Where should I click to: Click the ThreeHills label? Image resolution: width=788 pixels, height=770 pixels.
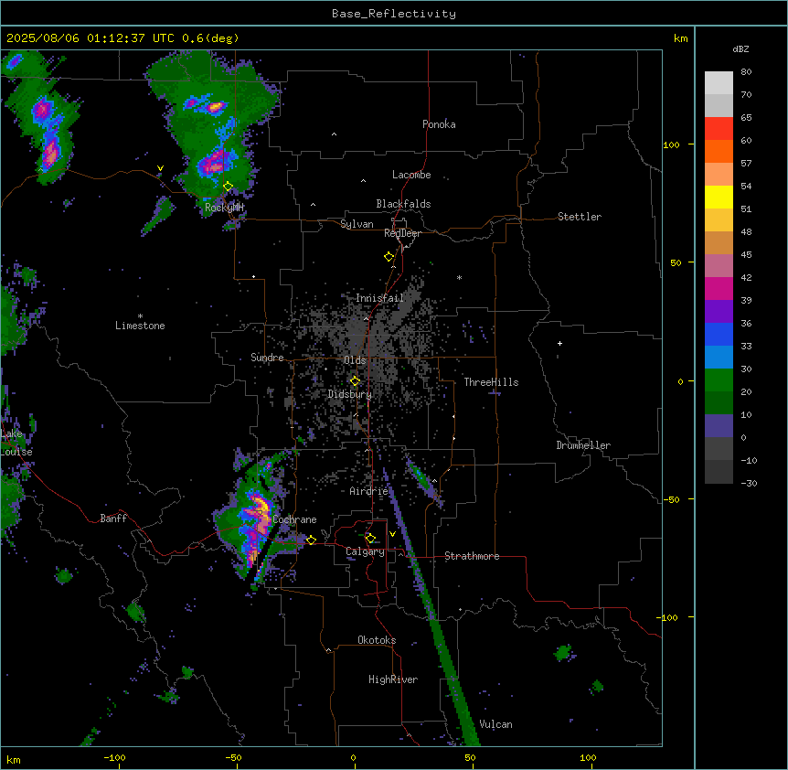[491, 382]
